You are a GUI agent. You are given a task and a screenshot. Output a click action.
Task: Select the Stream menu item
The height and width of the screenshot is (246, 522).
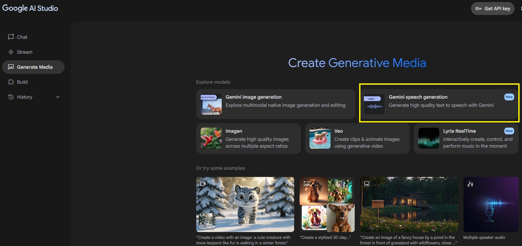point(33,52)
